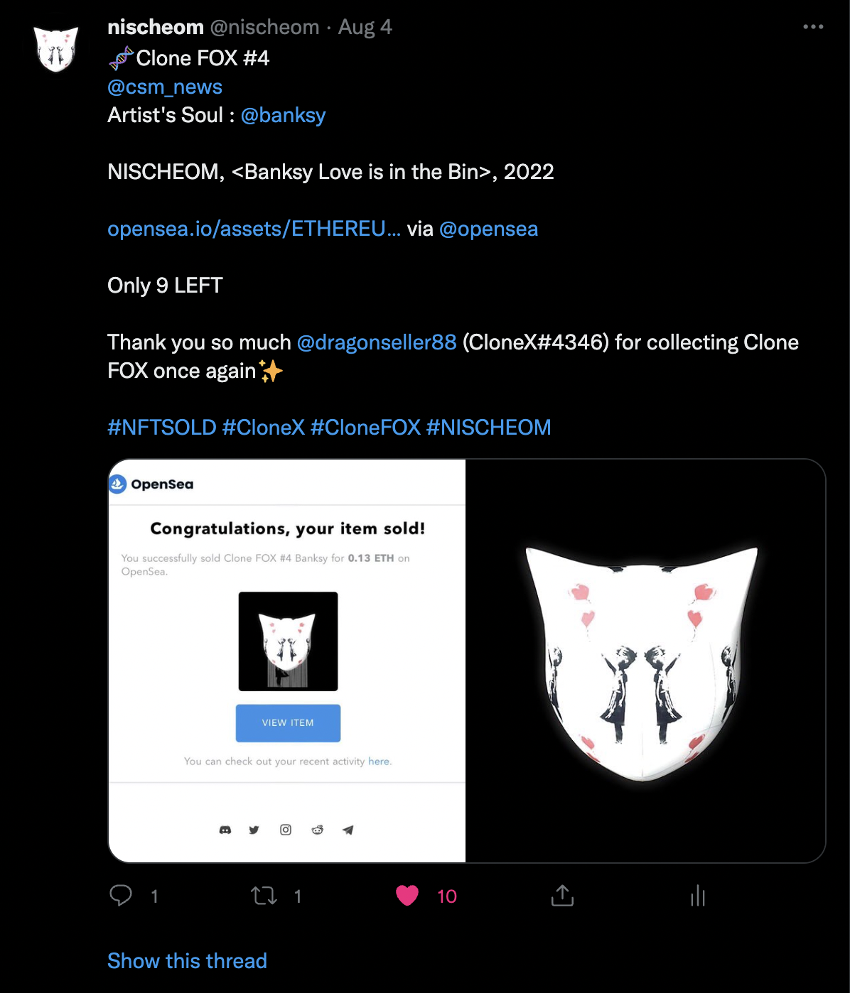Image resolution: width=850 pixels, height=993 pixels.
Task: Open the @dragonseller88 mention
Action: (377, 342)
